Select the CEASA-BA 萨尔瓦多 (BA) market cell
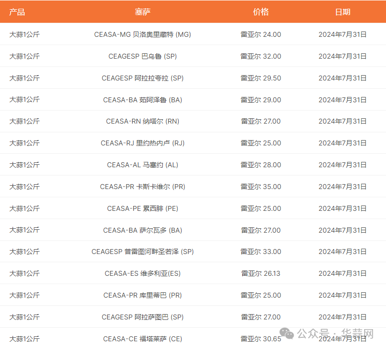386x349 pixels. click(x=142, y=230)
